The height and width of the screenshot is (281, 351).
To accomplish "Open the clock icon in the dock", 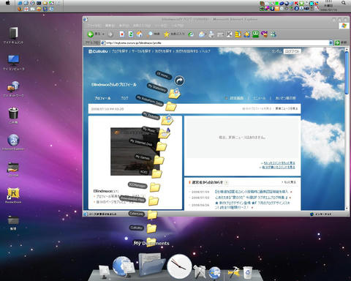I will point(179,266).
